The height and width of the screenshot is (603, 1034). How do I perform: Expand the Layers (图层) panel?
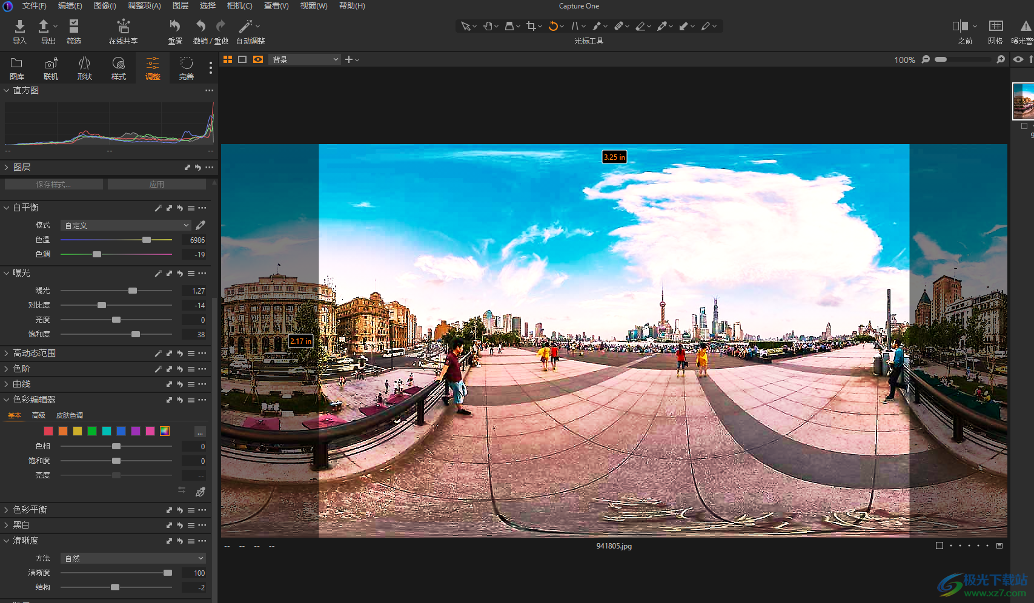click(7, 167)
